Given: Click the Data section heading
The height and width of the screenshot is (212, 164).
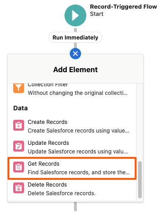Looking at the screenshot, I should click(20, 108).
